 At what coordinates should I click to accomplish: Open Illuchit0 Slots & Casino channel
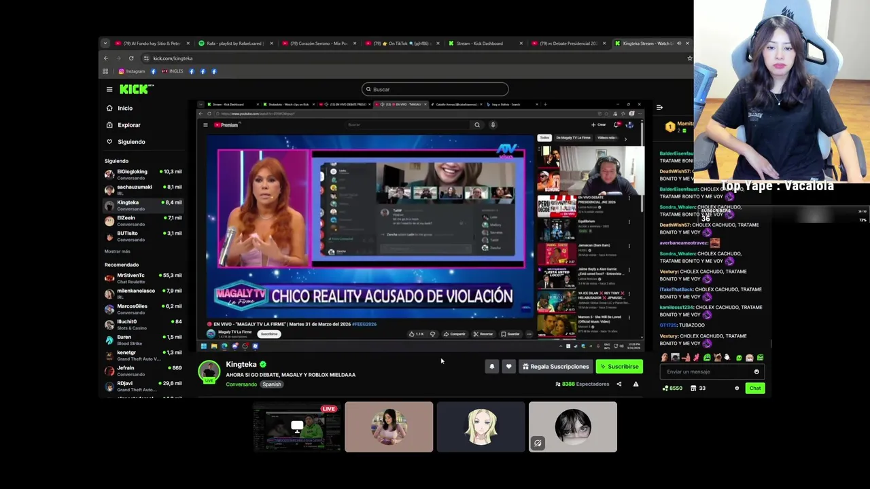coord(143,324)
